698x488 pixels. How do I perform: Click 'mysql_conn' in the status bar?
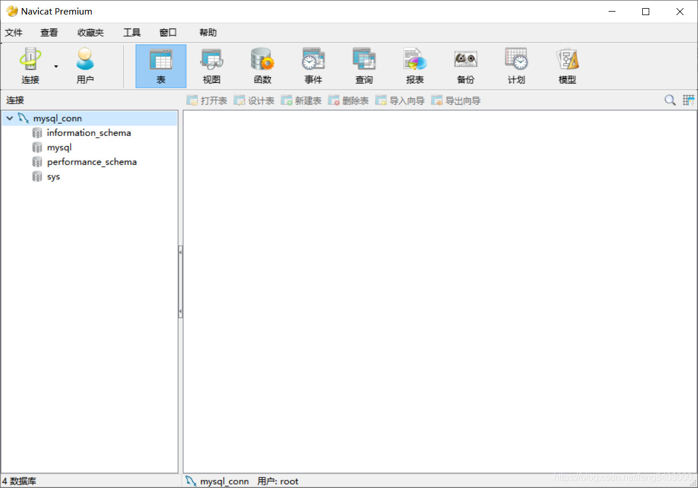(x=224, y=481)
